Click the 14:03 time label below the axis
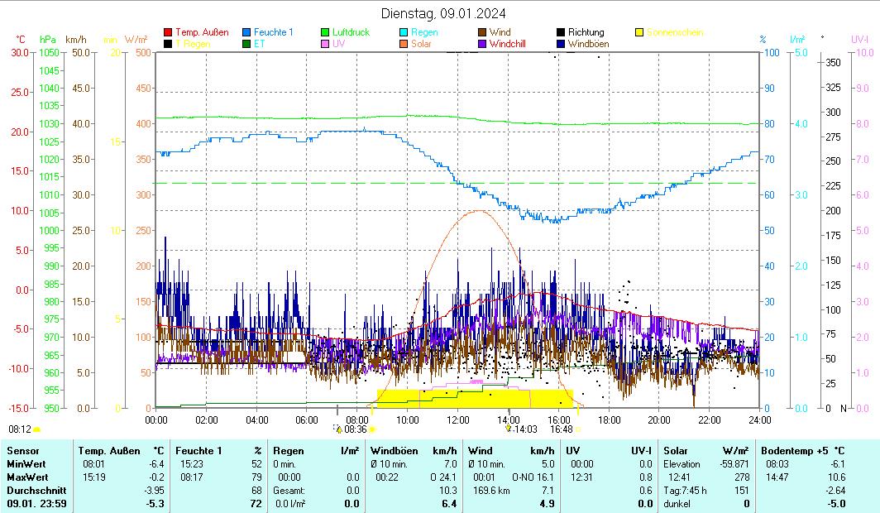The image size is (880, 513). 526,429
